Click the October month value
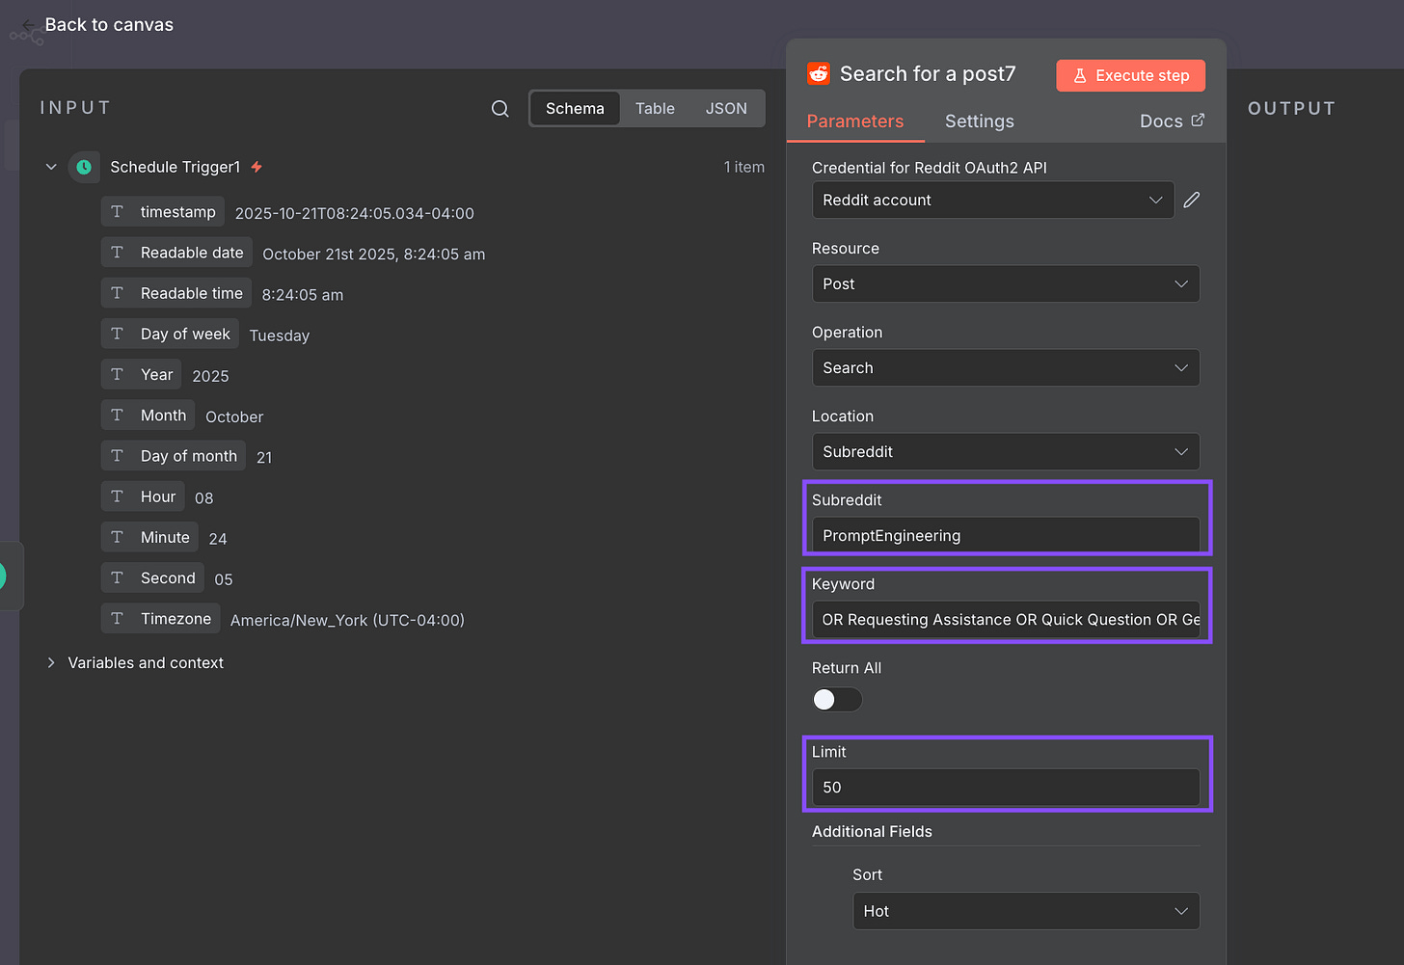Viewport: 1404px width, 965px height. [234, 416]
